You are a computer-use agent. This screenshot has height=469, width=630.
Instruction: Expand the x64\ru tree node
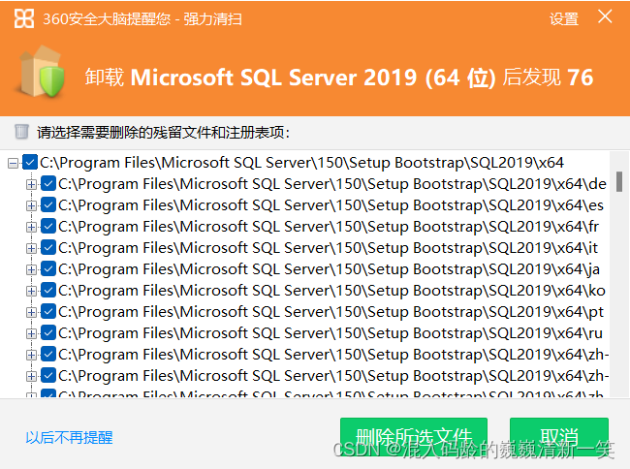[x=31, y=333]
